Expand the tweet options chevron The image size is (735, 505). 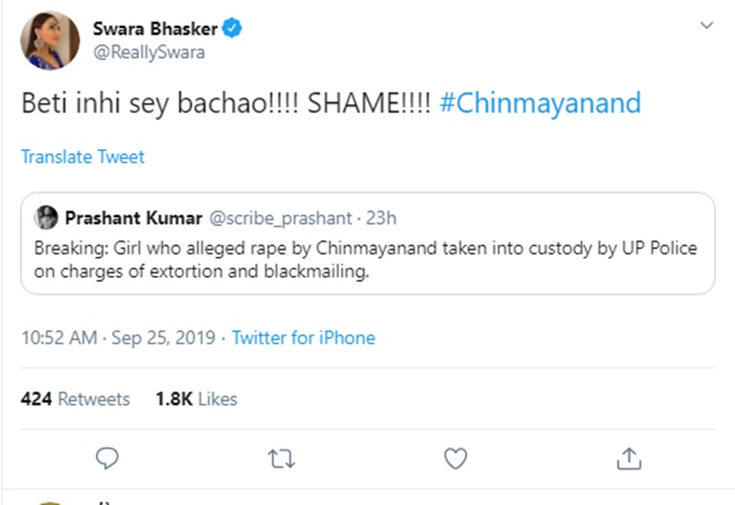pyautogui.click(x=706, y=26)
